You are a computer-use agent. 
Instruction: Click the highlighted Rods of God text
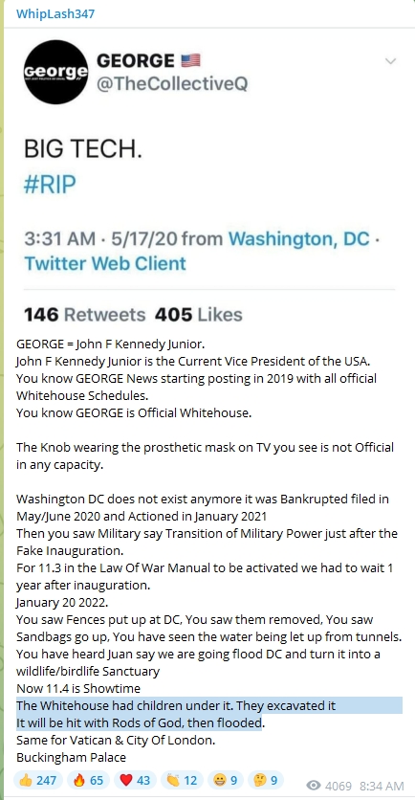click(x=139, y=722)
